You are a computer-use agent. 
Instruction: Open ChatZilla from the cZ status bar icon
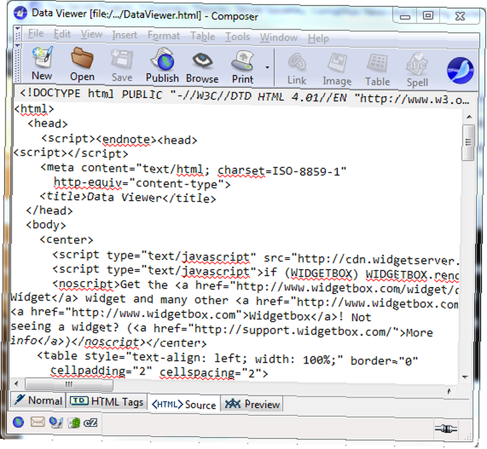(91, 423)
